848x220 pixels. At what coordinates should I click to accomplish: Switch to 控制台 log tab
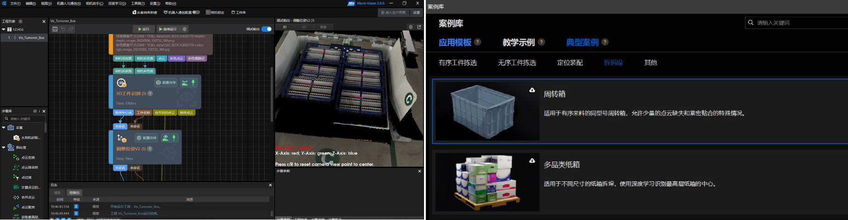coord(74,192)
